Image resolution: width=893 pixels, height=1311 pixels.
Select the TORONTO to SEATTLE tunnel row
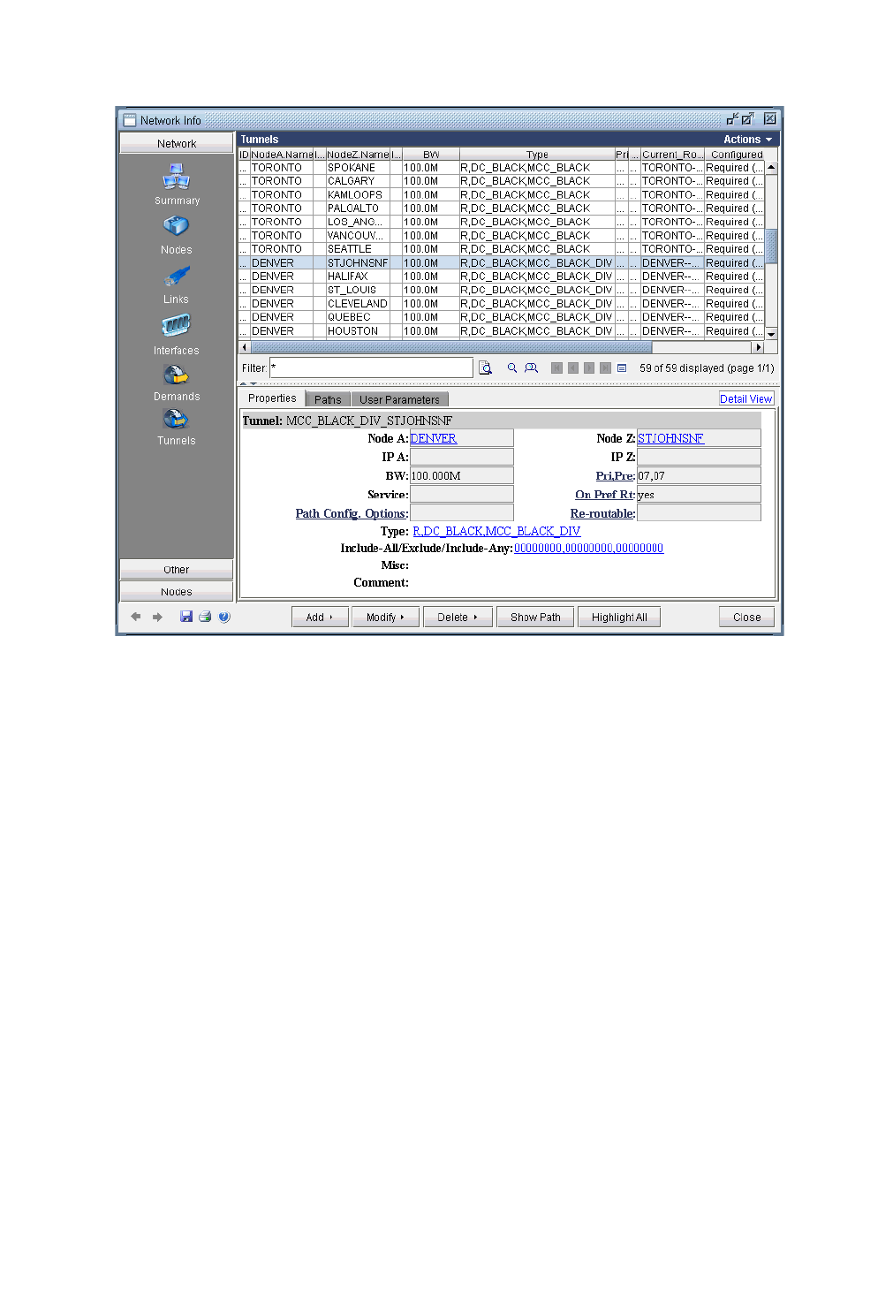502,248
